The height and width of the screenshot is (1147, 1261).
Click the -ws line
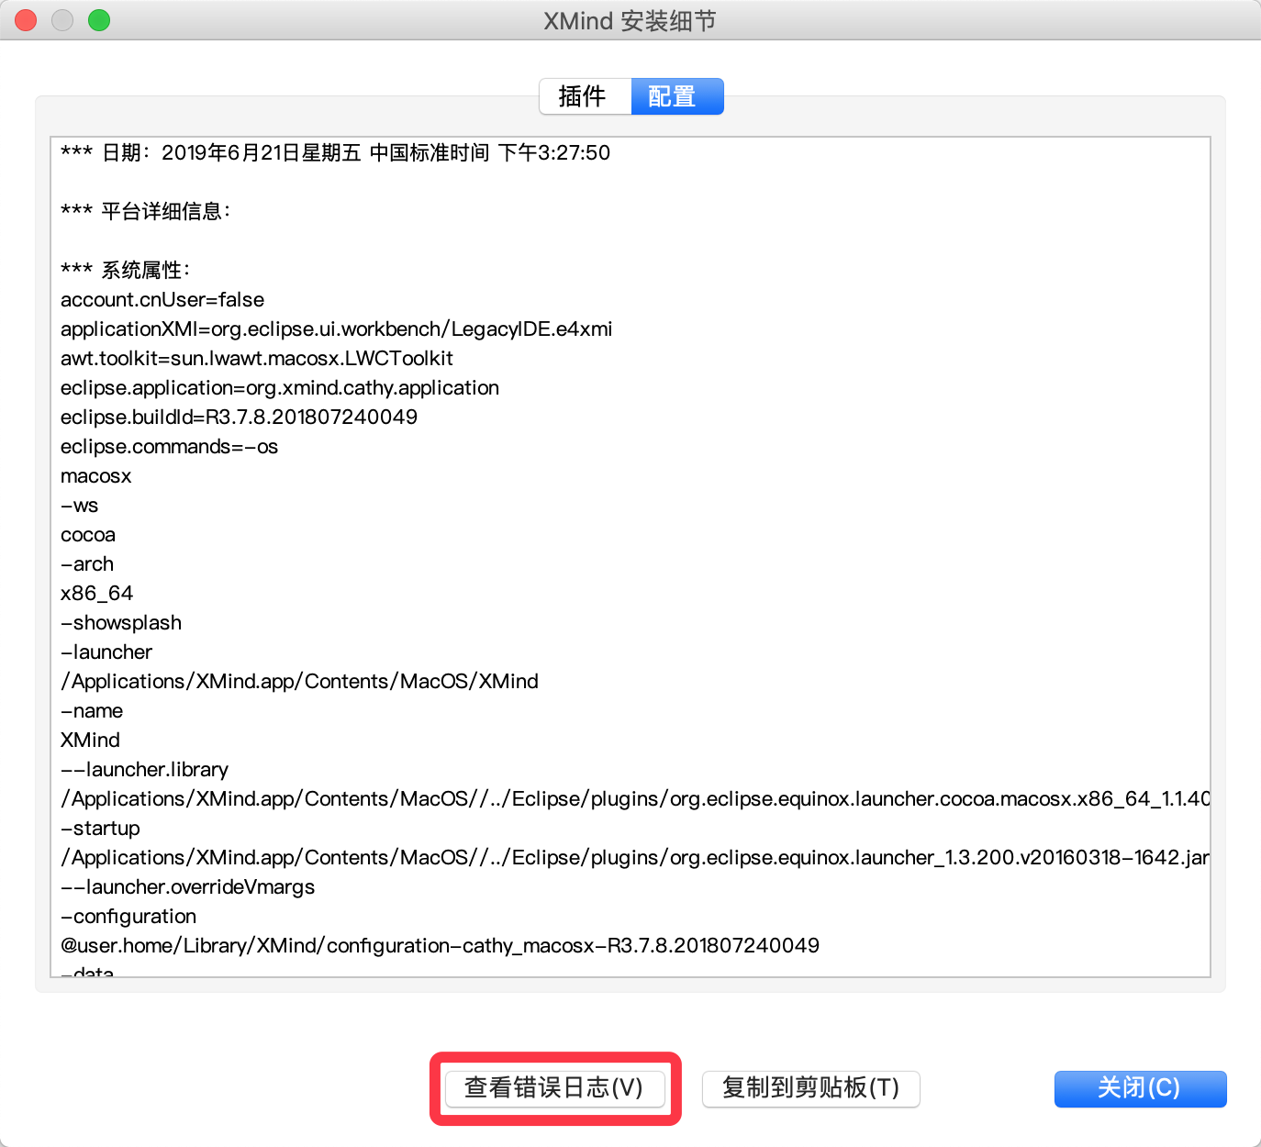79,506
